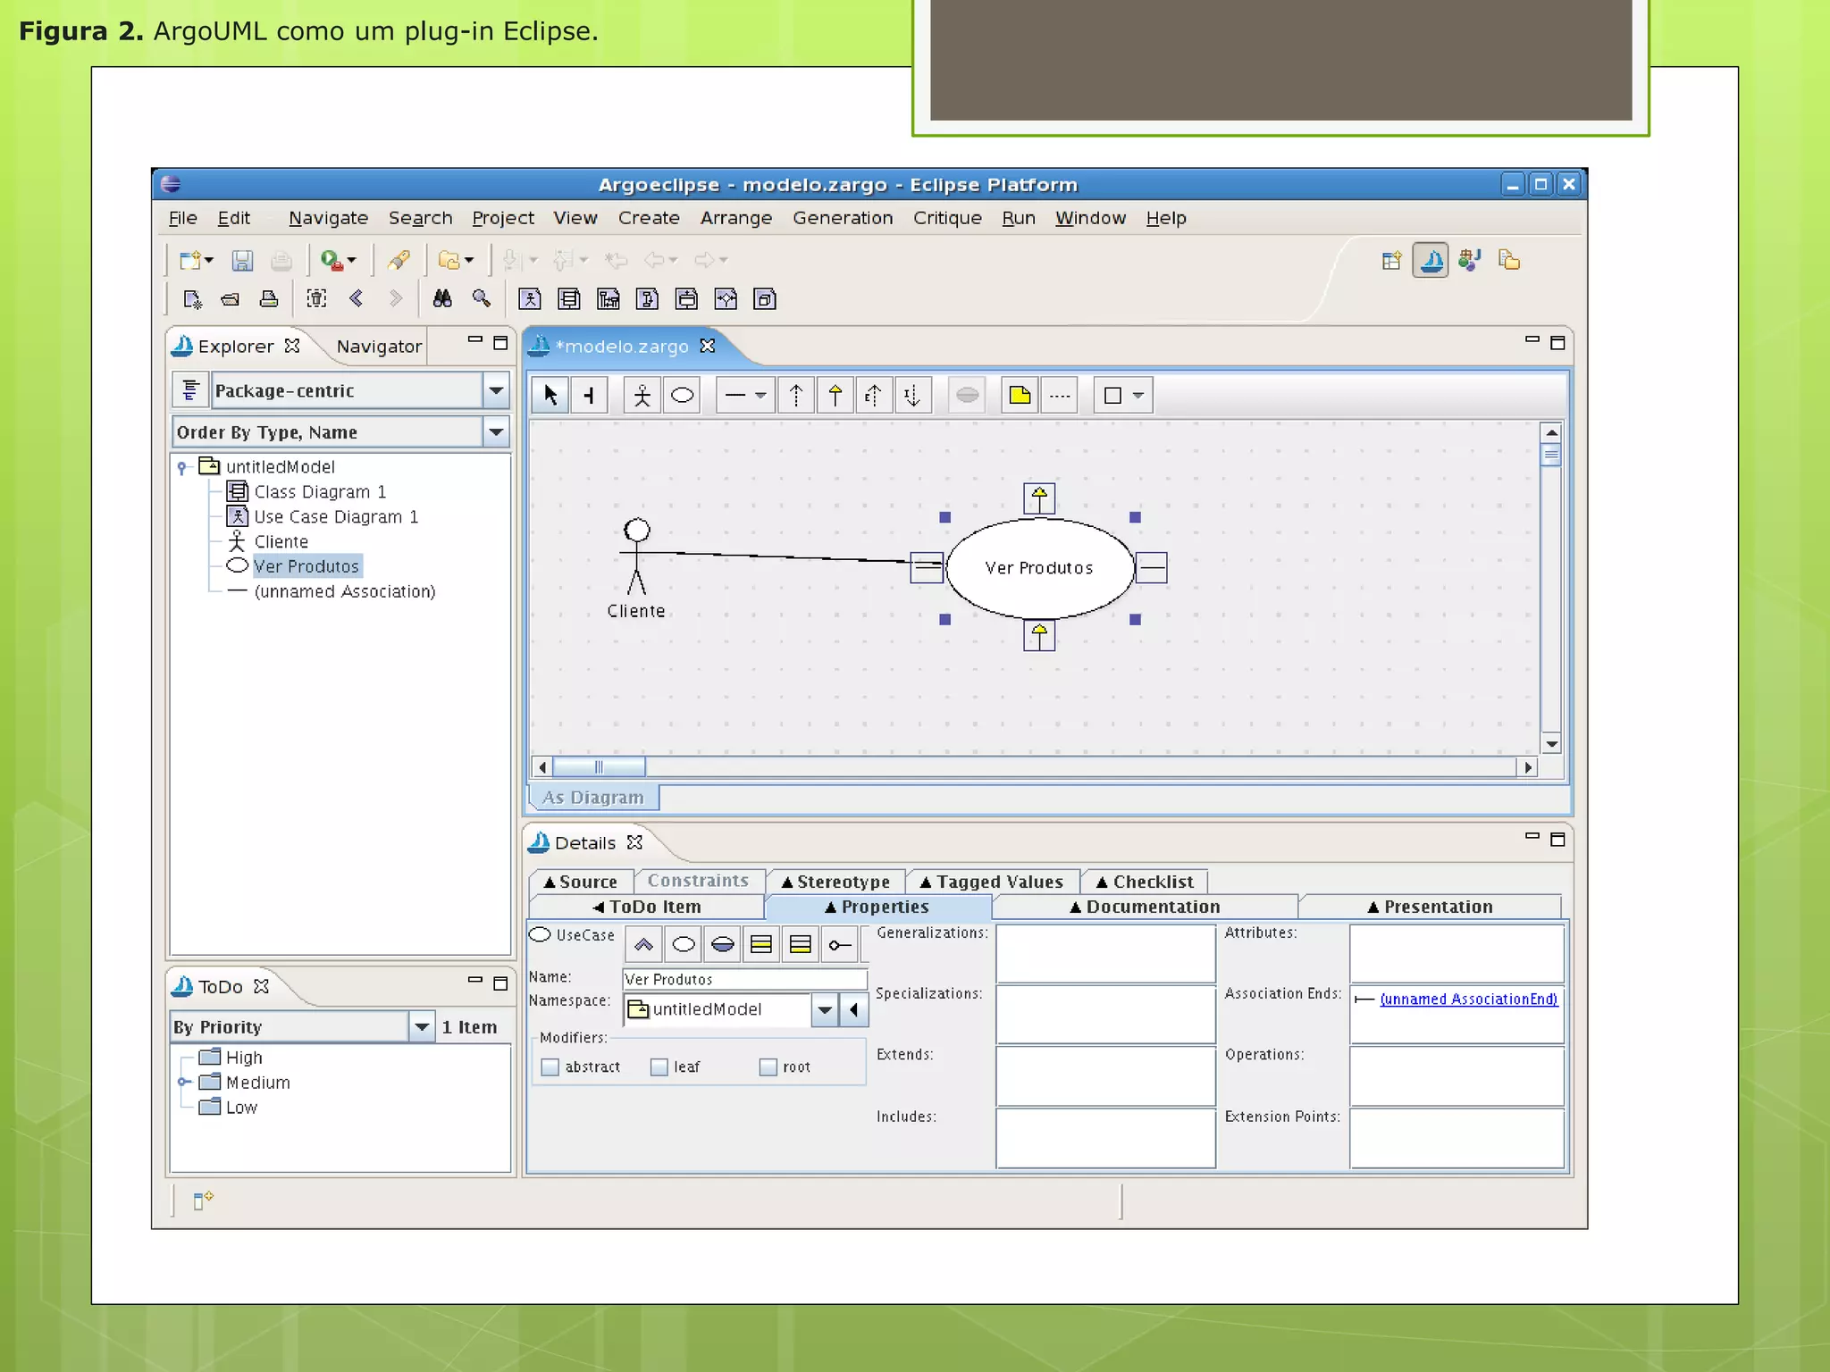
Task: Click the Go up icon in Properties
Action: 643,944
